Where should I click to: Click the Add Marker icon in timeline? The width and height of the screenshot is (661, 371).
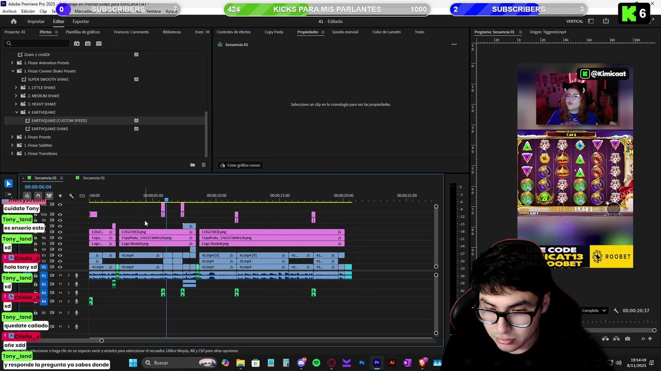click(60, 196)
